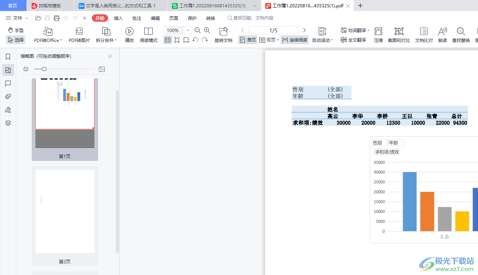
Task: Select the 第2页 thumbnail
Action: [65, 216]
